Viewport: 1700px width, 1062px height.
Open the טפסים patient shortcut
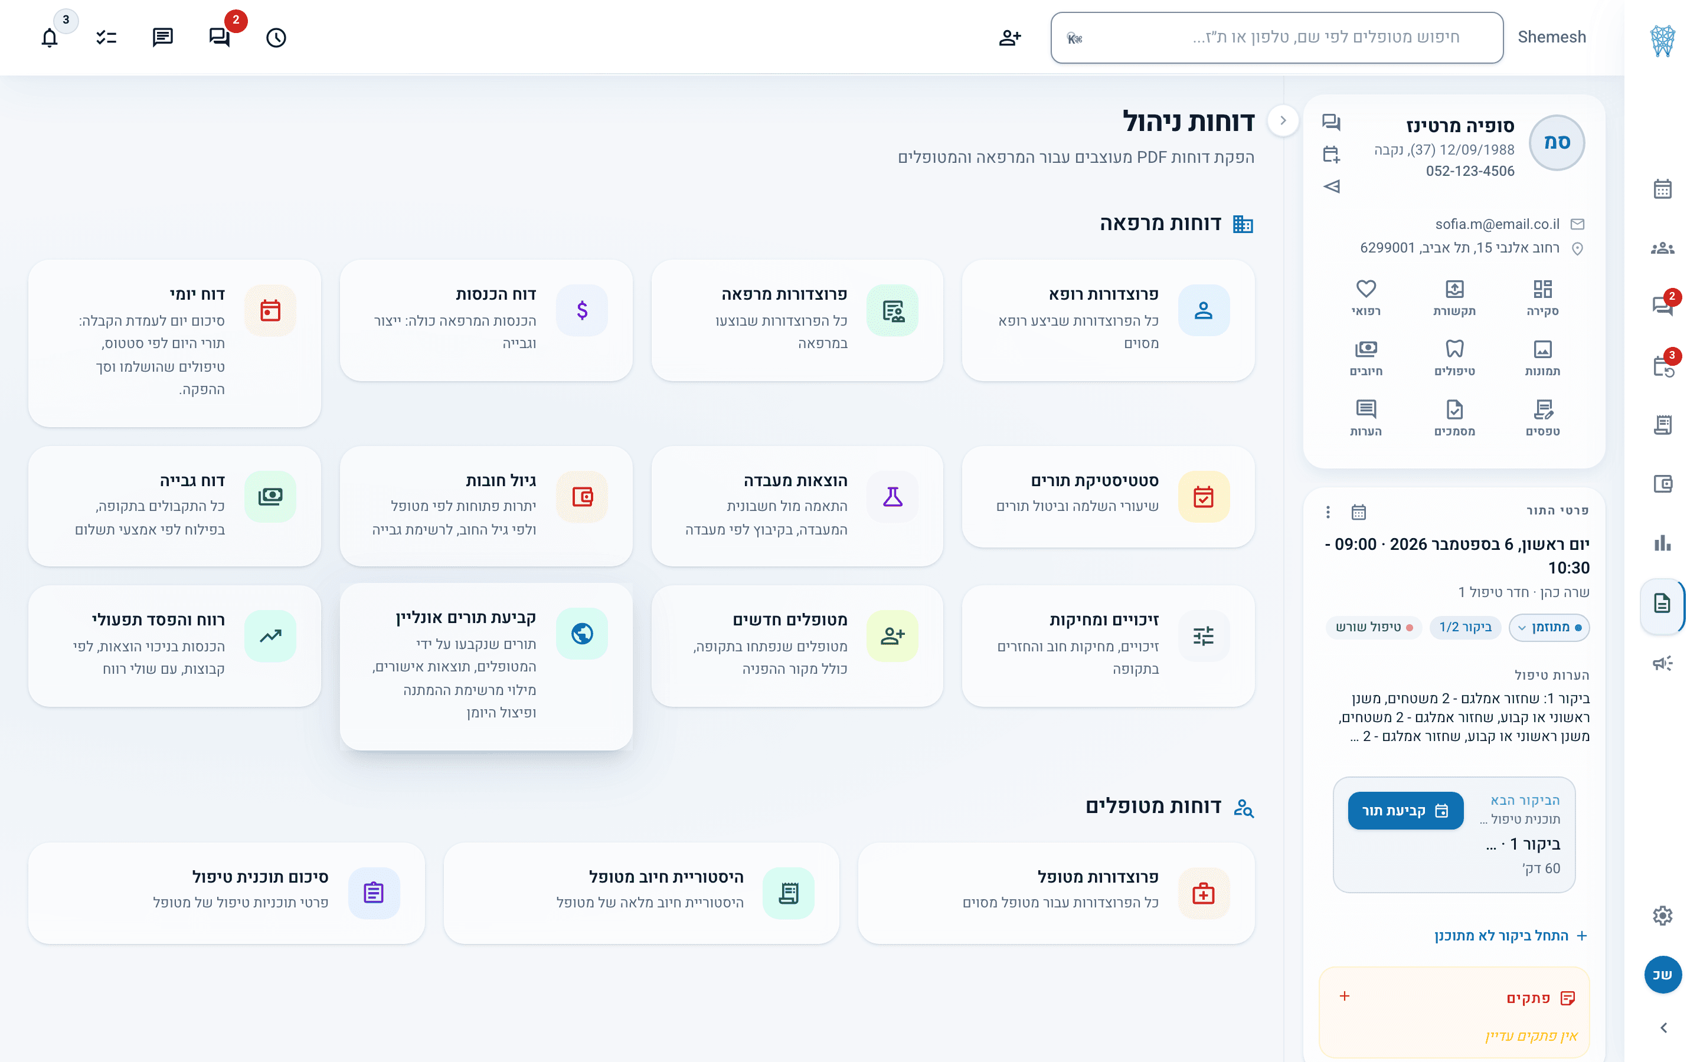[x=1542, y=419]
